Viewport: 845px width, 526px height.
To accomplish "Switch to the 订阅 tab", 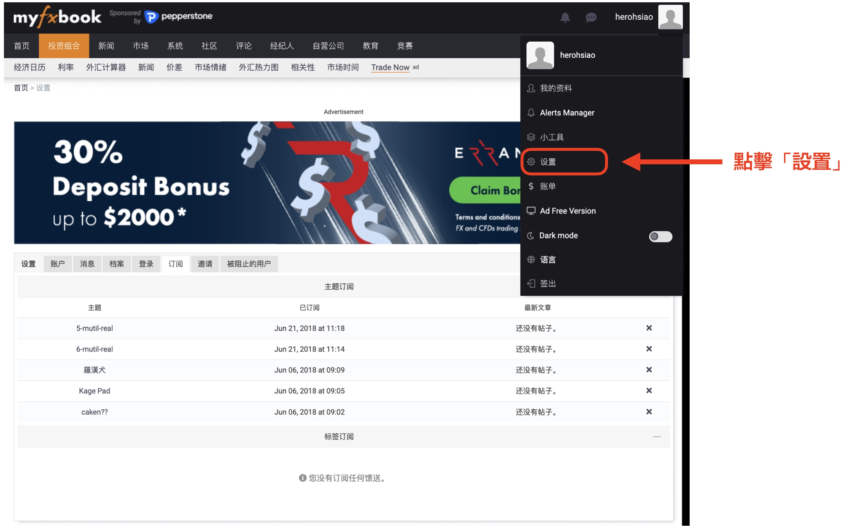I will 176,264.
